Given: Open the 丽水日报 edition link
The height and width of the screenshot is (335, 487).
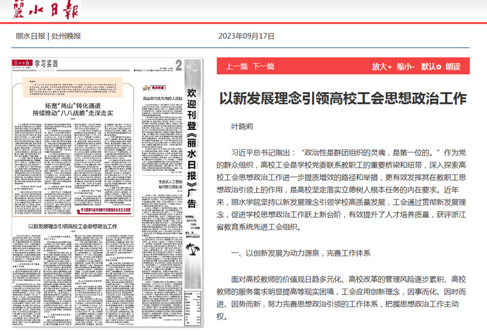Looking at the screenshot, I should 30,35.
